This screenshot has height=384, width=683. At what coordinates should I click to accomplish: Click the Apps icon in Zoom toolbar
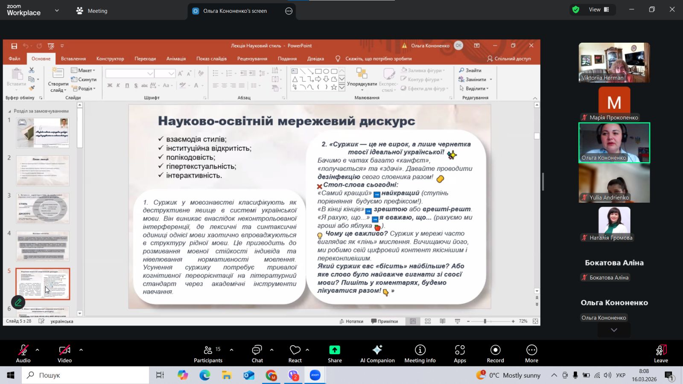(460, 353)
